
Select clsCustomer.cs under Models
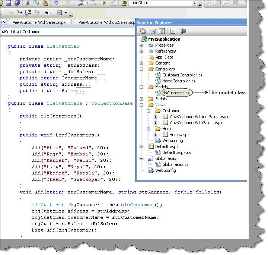coord(176,93)
